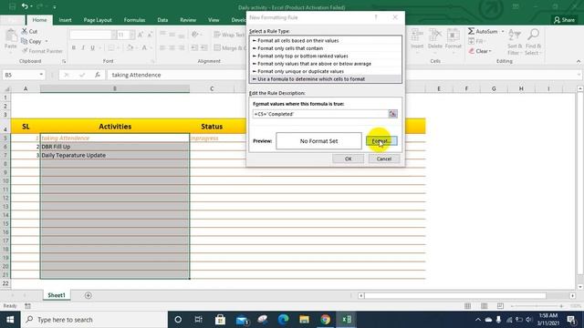The image size is (584, 328).
Task: Click the Orientation icon in Alignment group
Action: click(x=195, y=35)
